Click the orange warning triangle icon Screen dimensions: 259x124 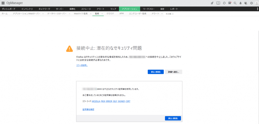(x=70, y=49)
